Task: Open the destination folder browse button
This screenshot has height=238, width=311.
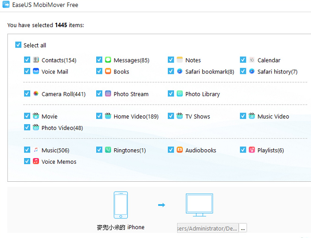Action: click(x=243, y=228)
